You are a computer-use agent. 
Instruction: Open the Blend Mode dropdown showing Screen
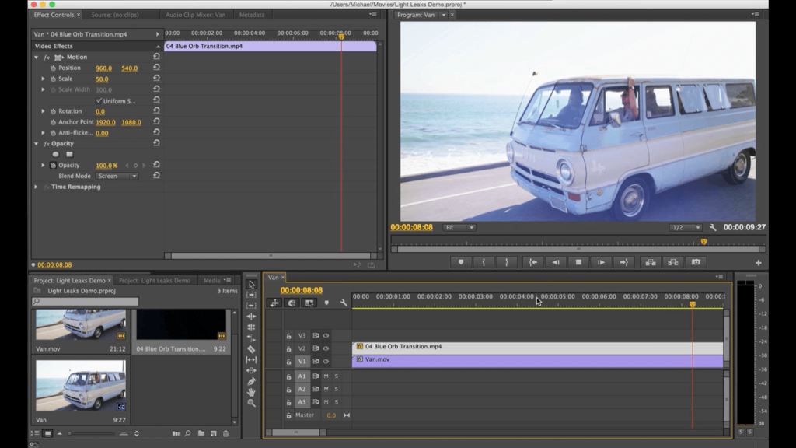pyautogui.click(x=115, y=176)
